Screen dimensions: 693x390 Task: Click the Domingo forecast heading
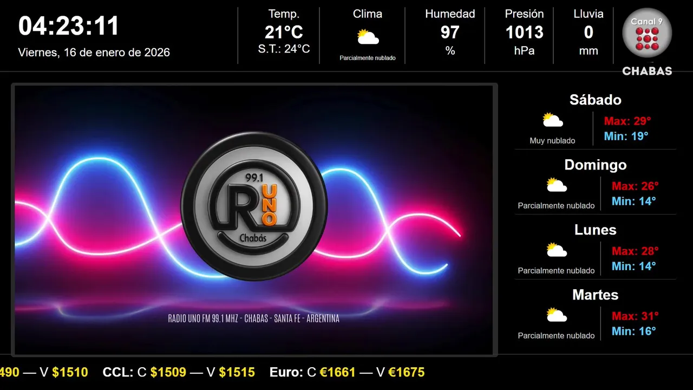pyautogui.click(x=596, y=165)
